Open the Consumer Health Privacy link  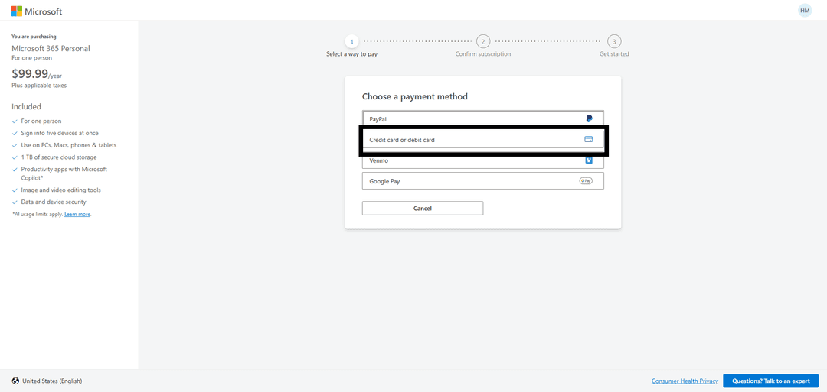tap(685, 381)
